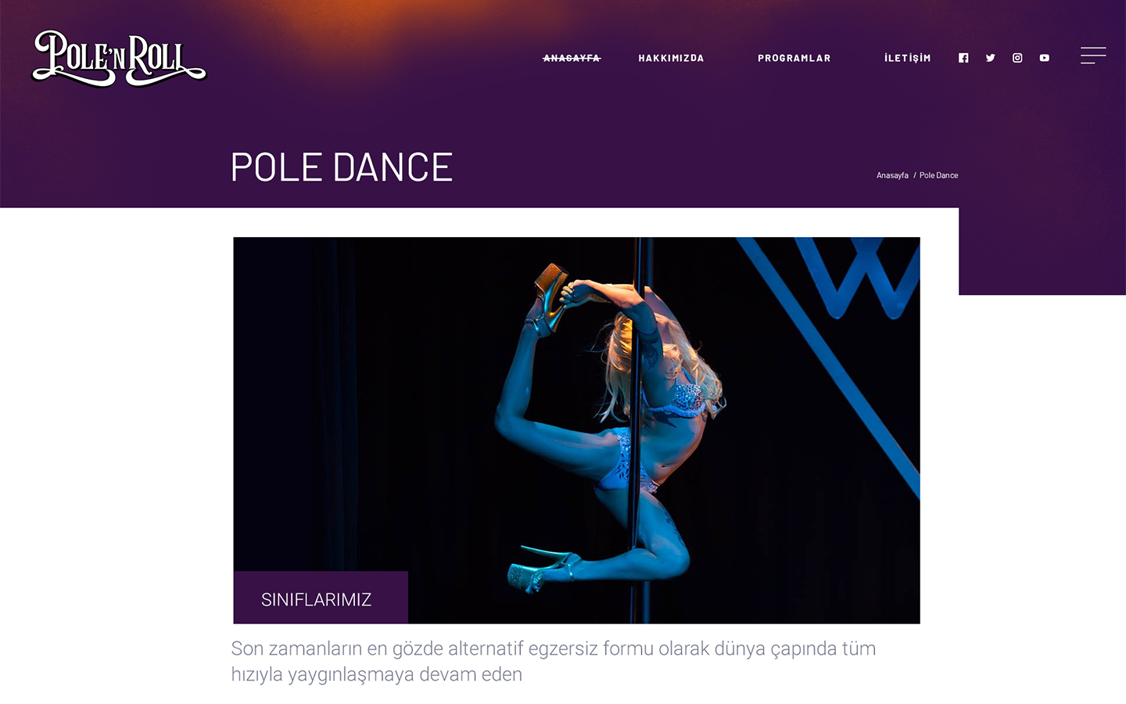Image resolution: width=1126 pixels, height=704 pixels.
Task: Click the Pole Dance breadcrumb item
Action: pos(938,175)
